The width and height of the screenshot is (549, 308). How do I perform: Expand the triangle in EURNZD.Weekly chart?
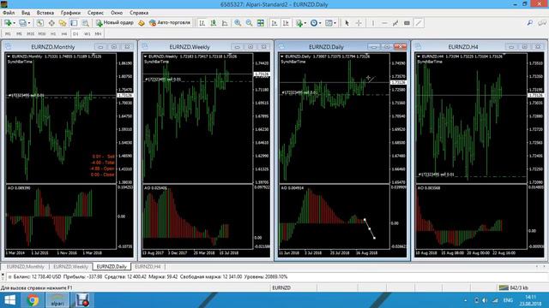point(145,56)
